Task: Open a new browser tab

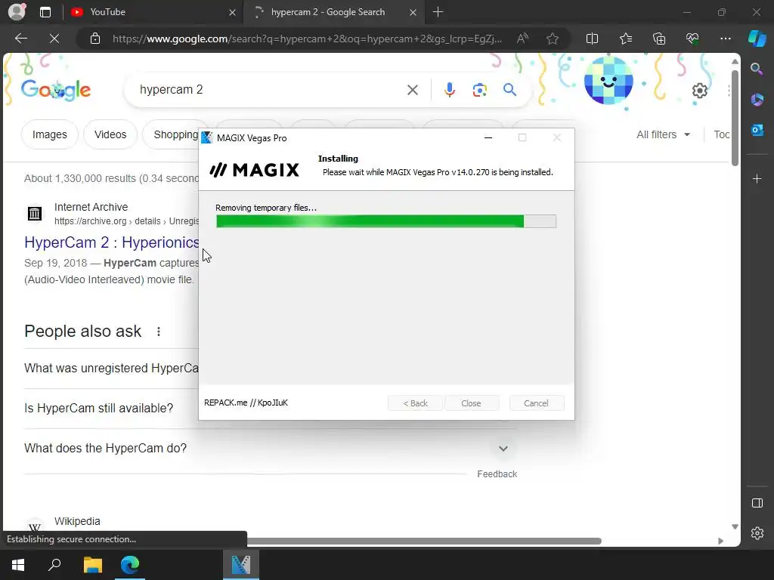Action: [438, 12]
